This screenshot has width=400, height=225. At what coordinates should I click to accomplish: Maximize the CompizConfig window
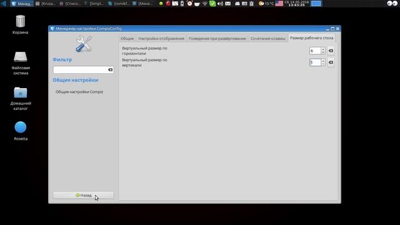(x=332, y=29)
